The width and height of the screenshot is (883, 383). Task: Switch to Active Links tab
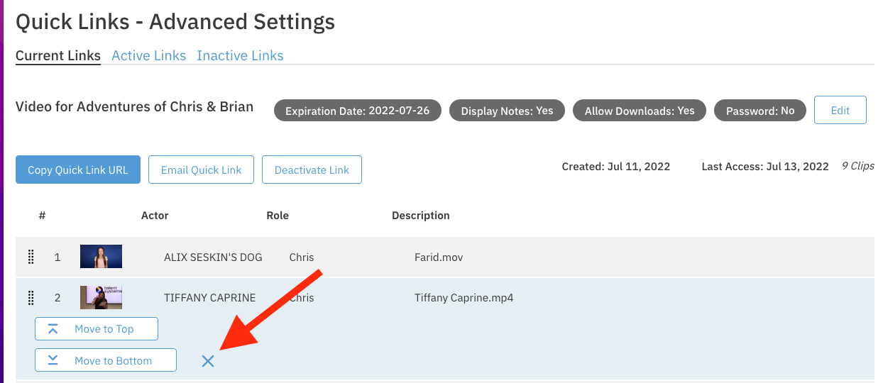tap(148, 55)
